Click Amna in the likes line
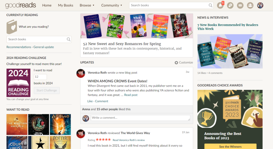Viewport: 273px width, 149px height. tap(86, 109)
